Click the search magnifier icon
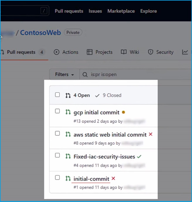This screenshot has height=202, width=192. click(85, 74)
